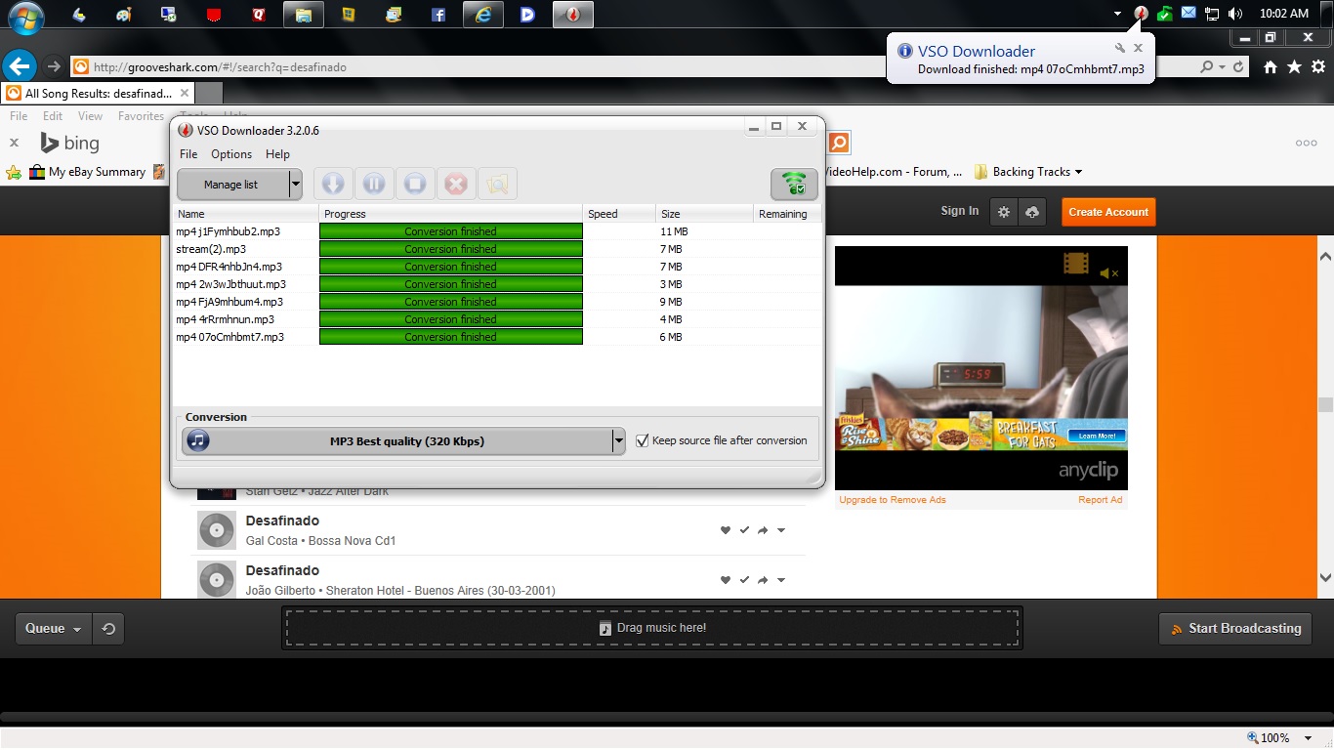Click the Create Account button

coord(1108,212)
